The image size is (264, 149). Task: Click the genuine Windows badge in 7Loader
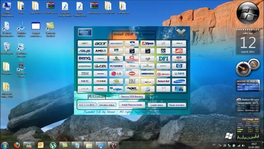[x=85, y=32]
